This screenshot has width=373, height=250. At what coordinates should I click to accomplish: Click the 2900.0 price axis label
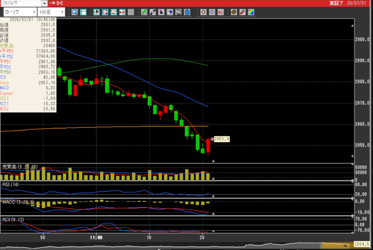(362, 39)
